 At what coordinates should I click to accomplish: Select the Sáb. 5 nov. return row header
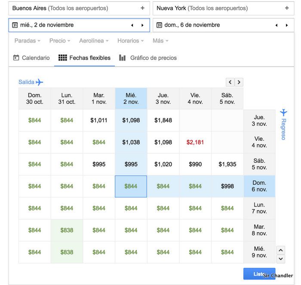pyautogui.click(x=259, y=164)
